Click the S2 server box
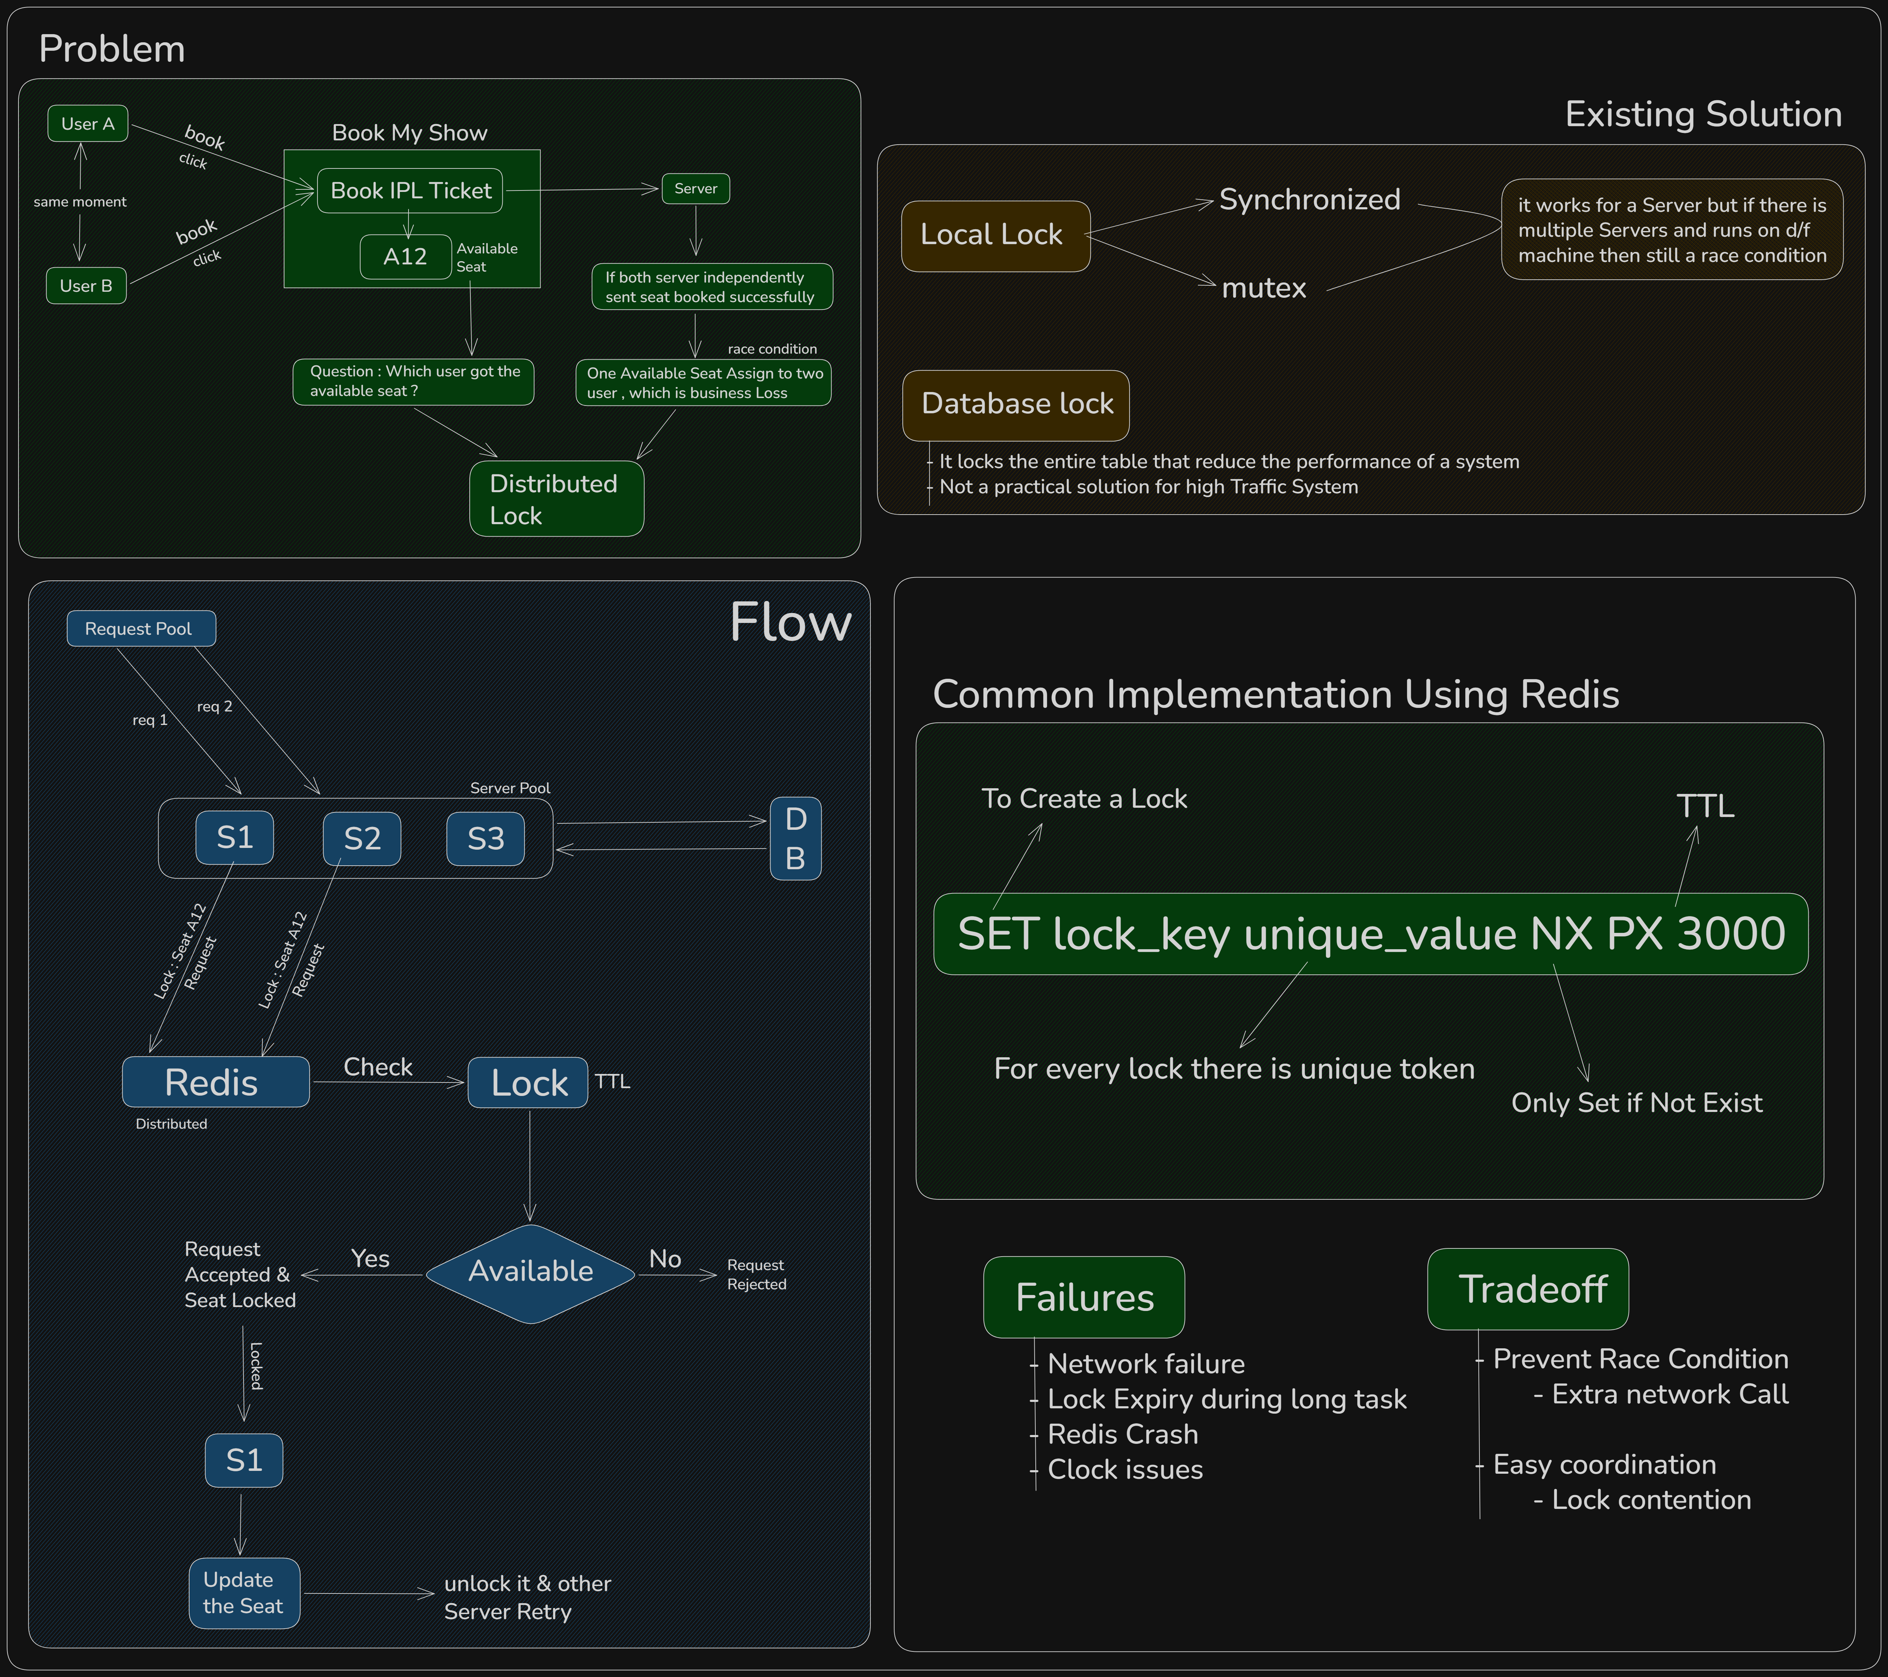Screen dimensions: 1888x1677 [362, 839]
